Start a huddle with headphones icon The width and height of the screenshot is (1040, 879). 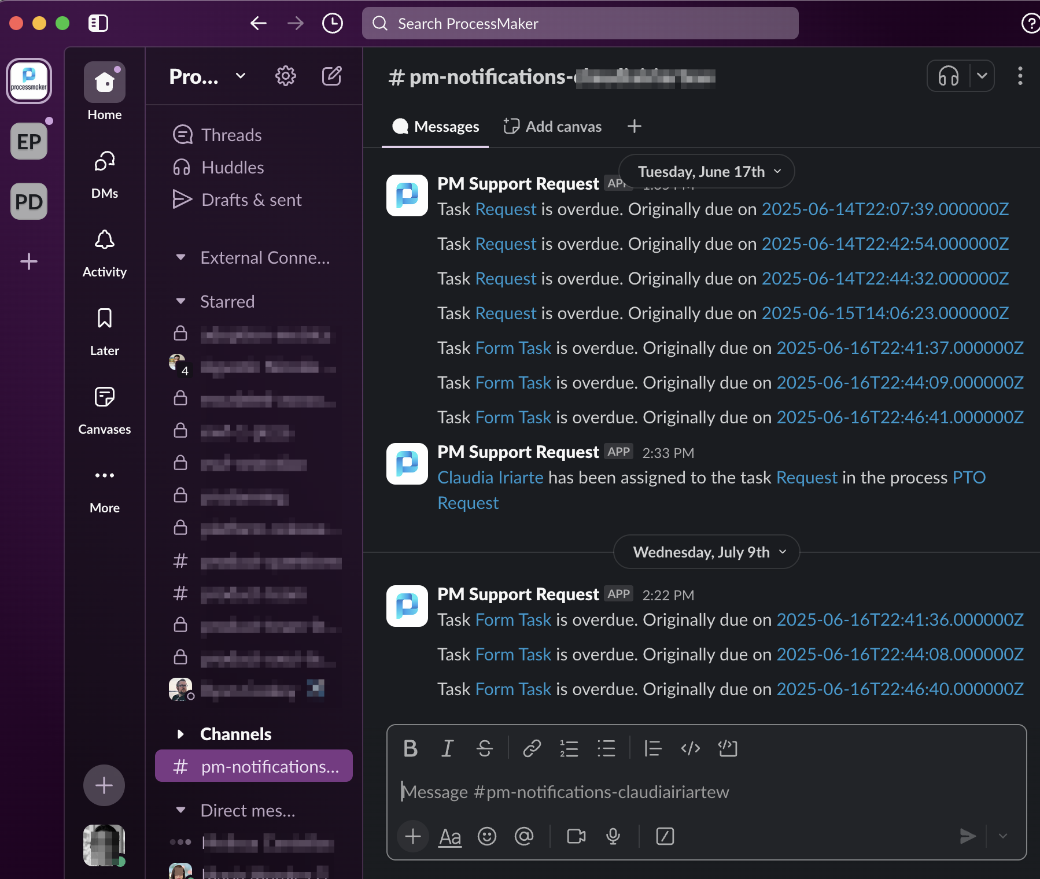point(949,76)
